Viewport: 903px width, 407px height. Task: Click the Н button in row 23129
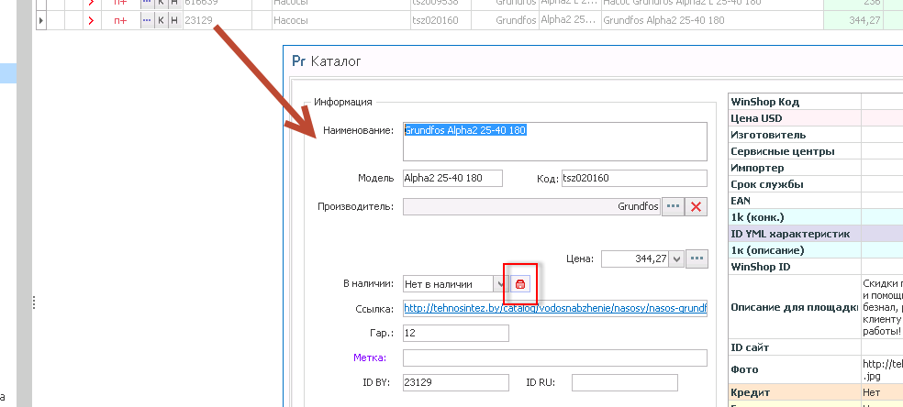(x=174, y=21)
